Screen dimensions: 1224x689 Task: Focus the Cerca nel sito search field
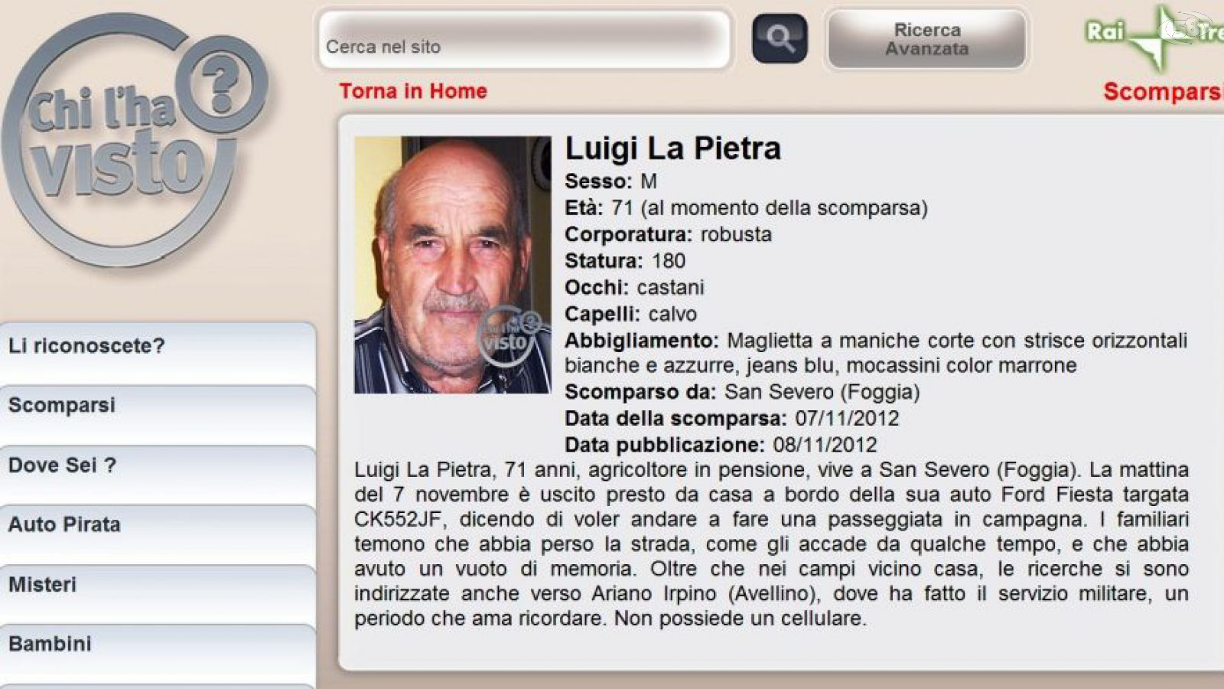tap(525, 39)
